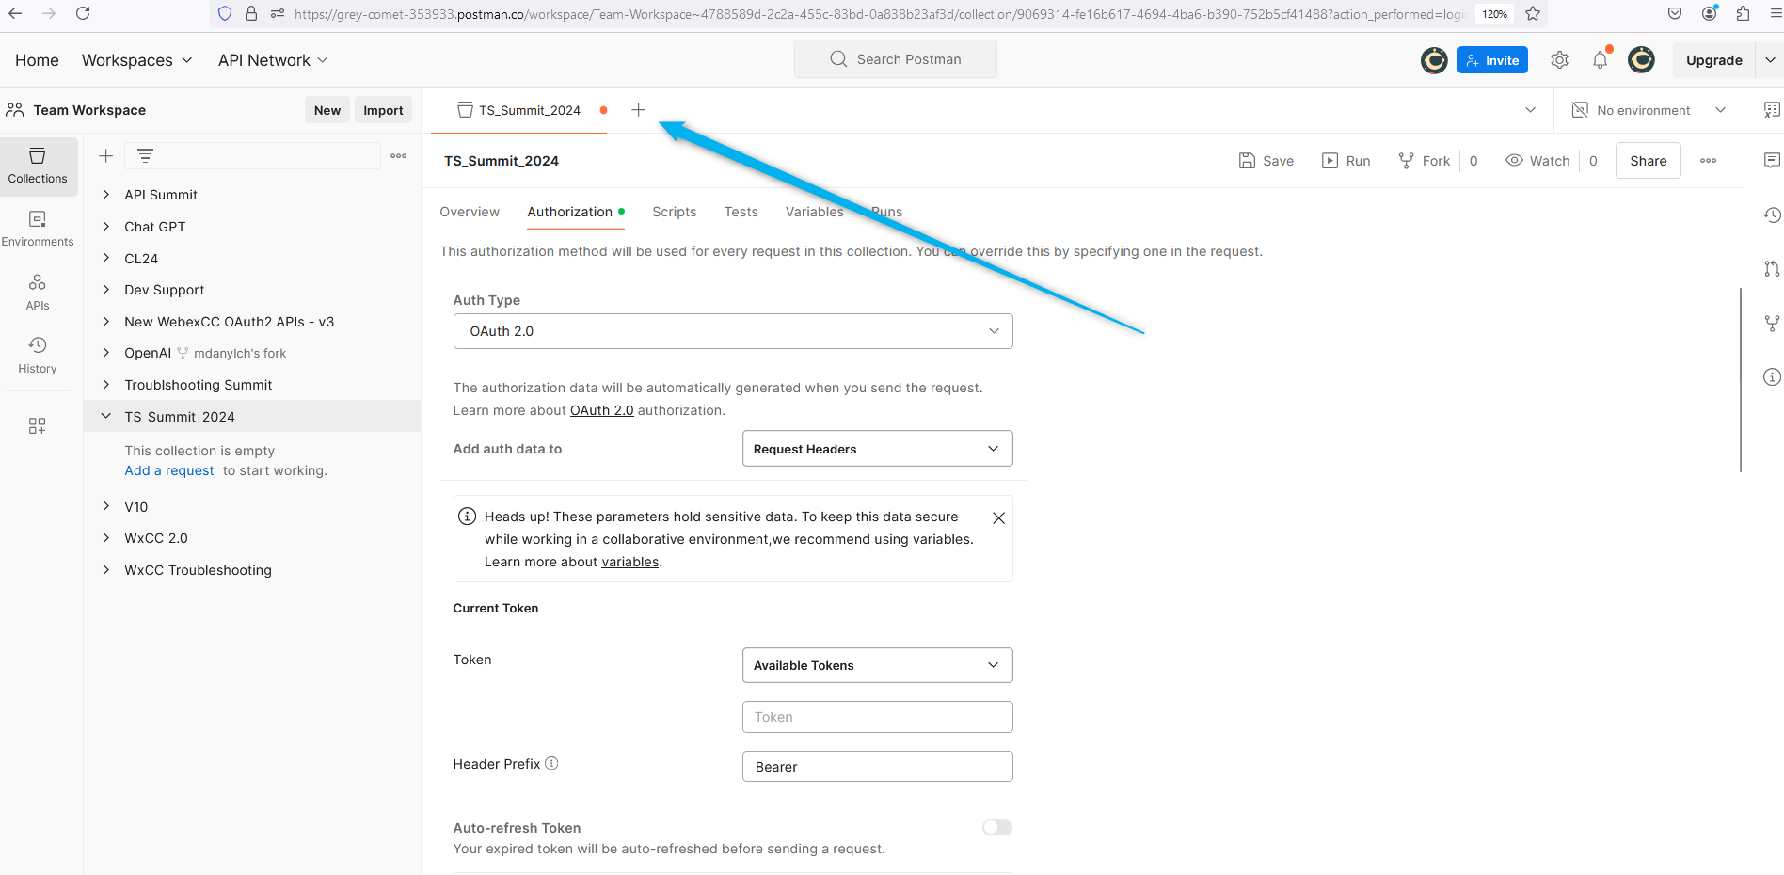Create a new collection with the plus icon
Screen dimensions: 1784x875
tap(106, 156)
